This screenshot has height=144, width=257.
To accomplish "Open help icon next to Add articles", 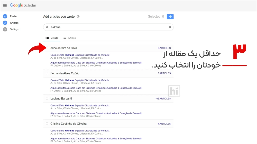I will [x=78, y=17].
